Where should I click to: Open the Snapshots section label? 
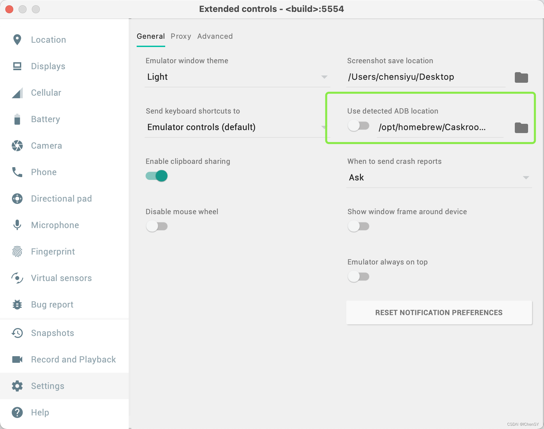[x=52, y=333]
